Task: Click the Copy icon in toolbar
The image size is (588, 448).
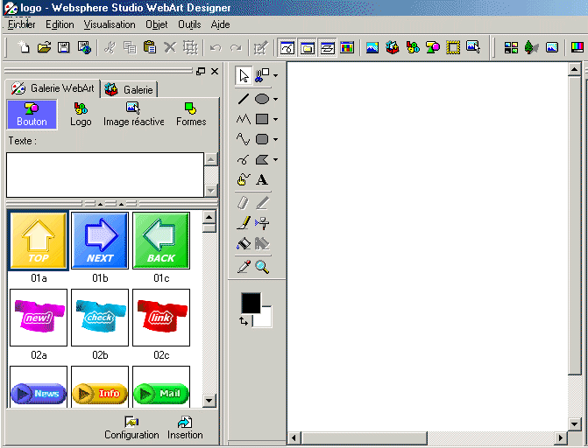Action: (130, 47)
